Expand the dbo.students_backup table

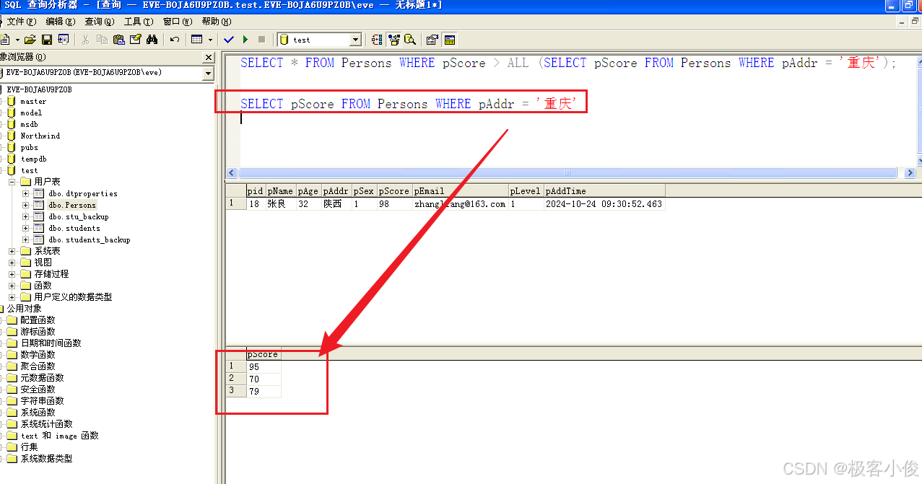pos(26,239)
